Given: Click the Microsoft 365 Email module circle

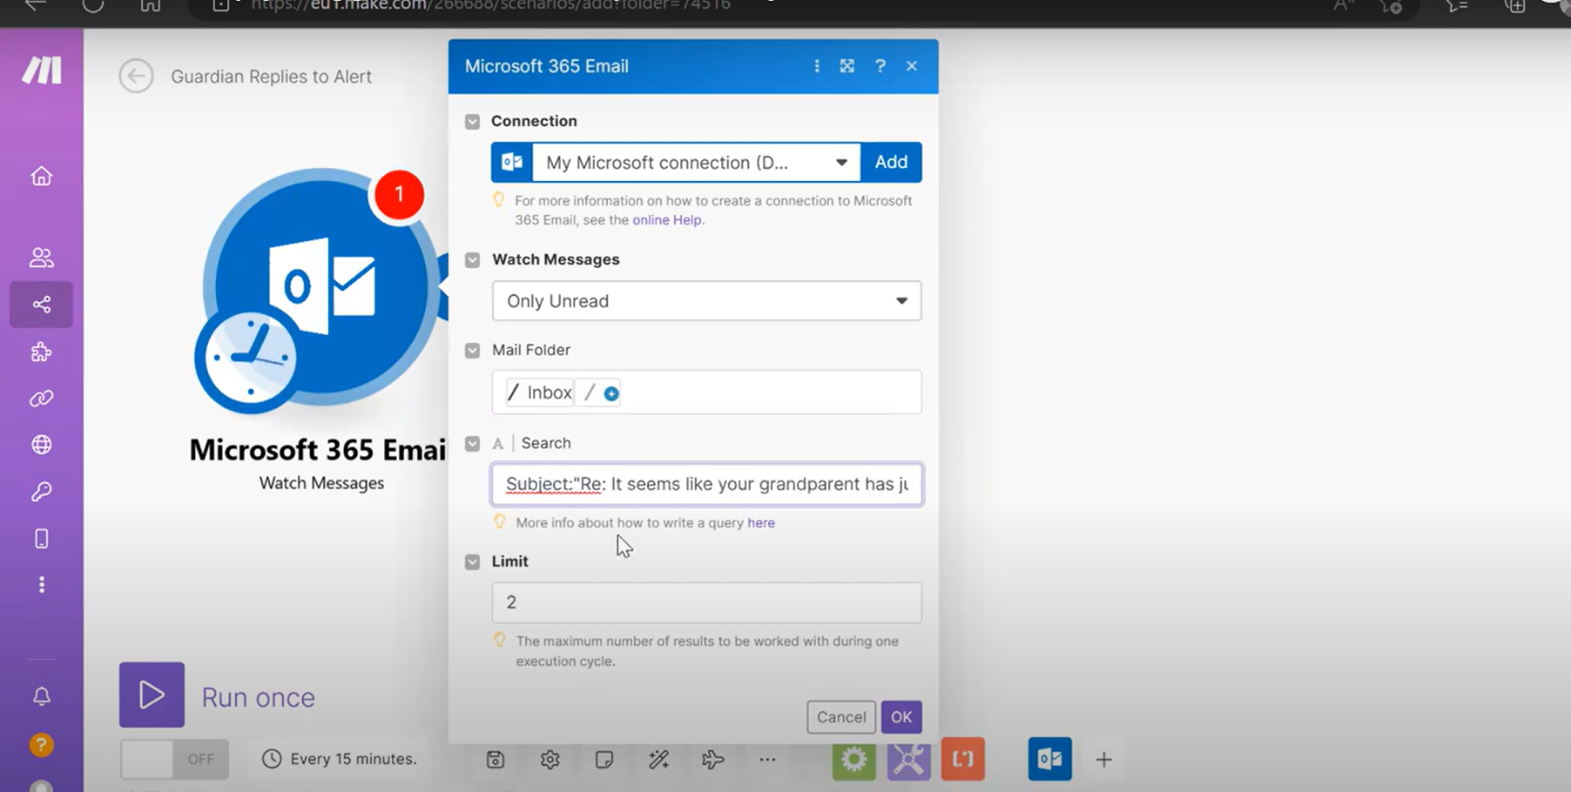Looking at the screenshot, I should click(322, 287).
